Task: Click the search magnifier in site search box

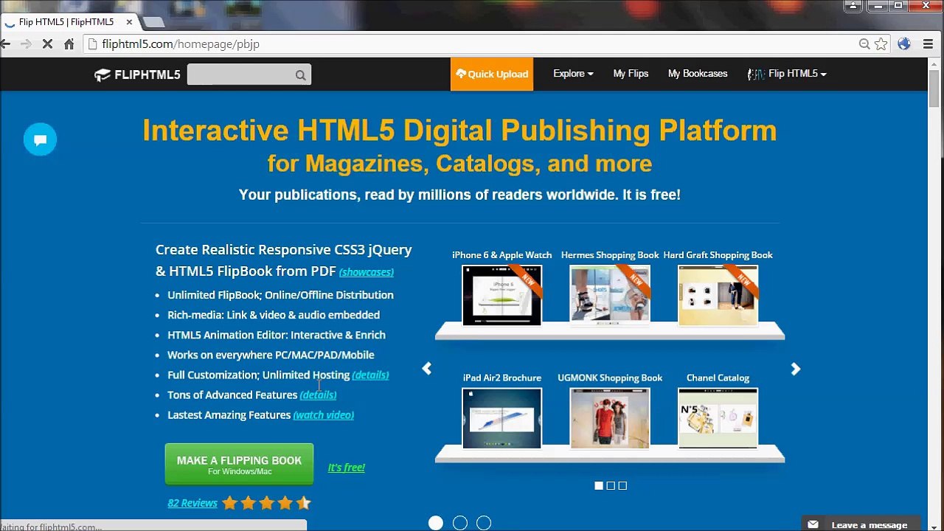Action: point(300,74)
